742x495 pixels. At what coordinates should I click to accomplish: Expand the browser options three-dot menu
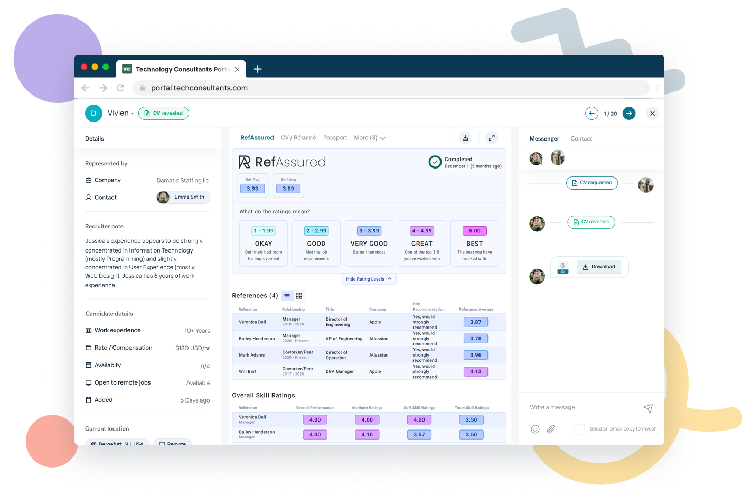tap(657, 88)
